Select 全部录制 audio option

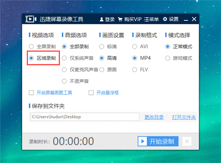pos(75,47)
